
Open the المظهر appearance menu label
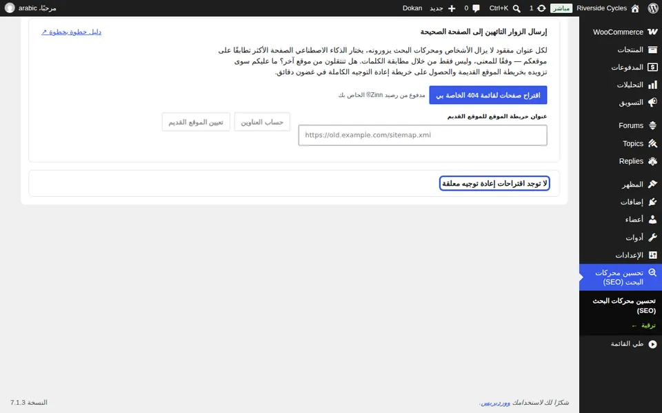coord(632,184)
